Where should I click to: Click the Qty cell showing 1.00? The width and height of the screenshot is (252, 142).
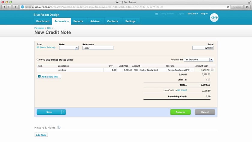pos(110,70)
